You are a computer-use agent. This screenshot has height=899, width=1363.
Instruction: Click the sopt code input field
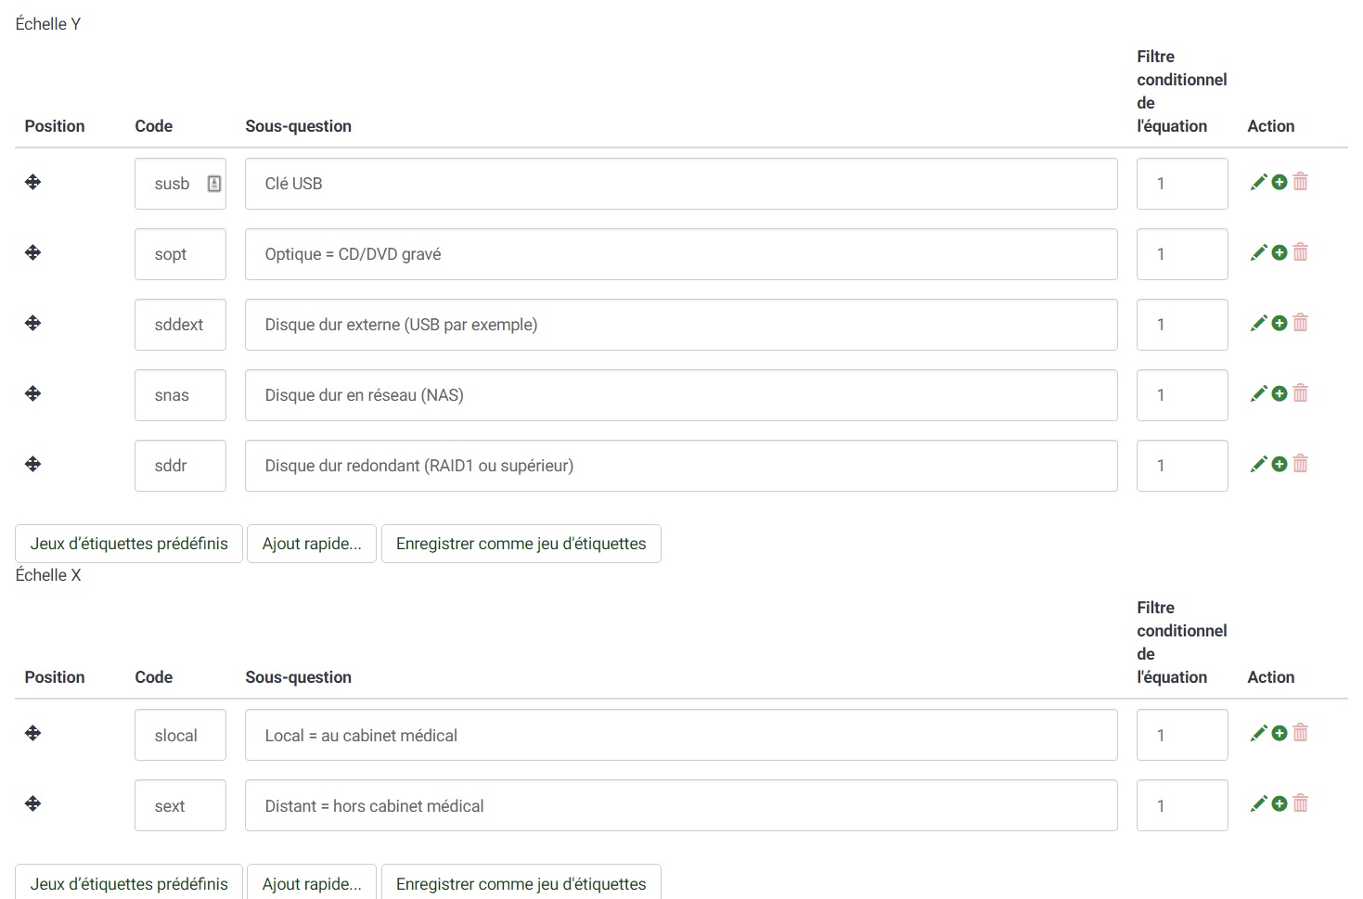coord(180,254)
